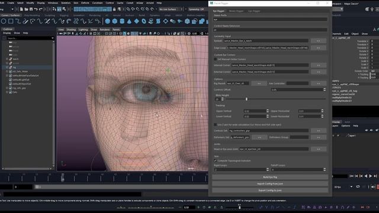
Task: Open the No Live Surface dropdown
Action: pos(169,9)
